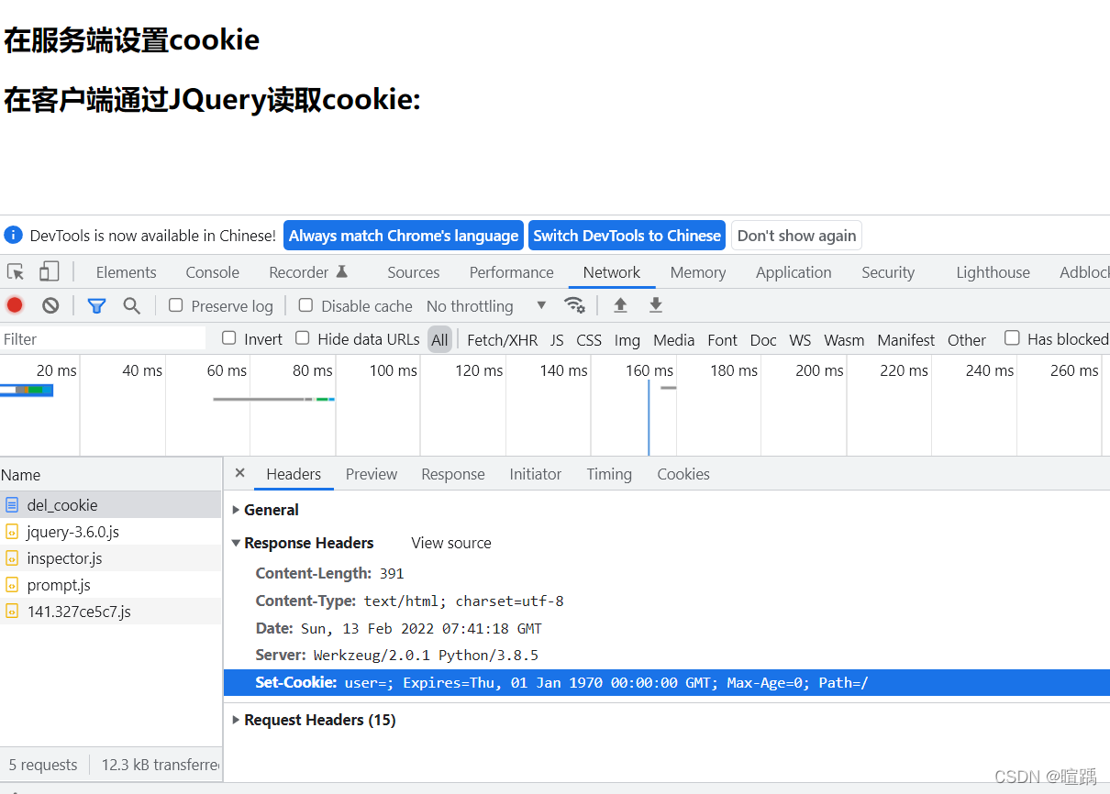
Task: Open the Security panel
Action: click(888, 272)
